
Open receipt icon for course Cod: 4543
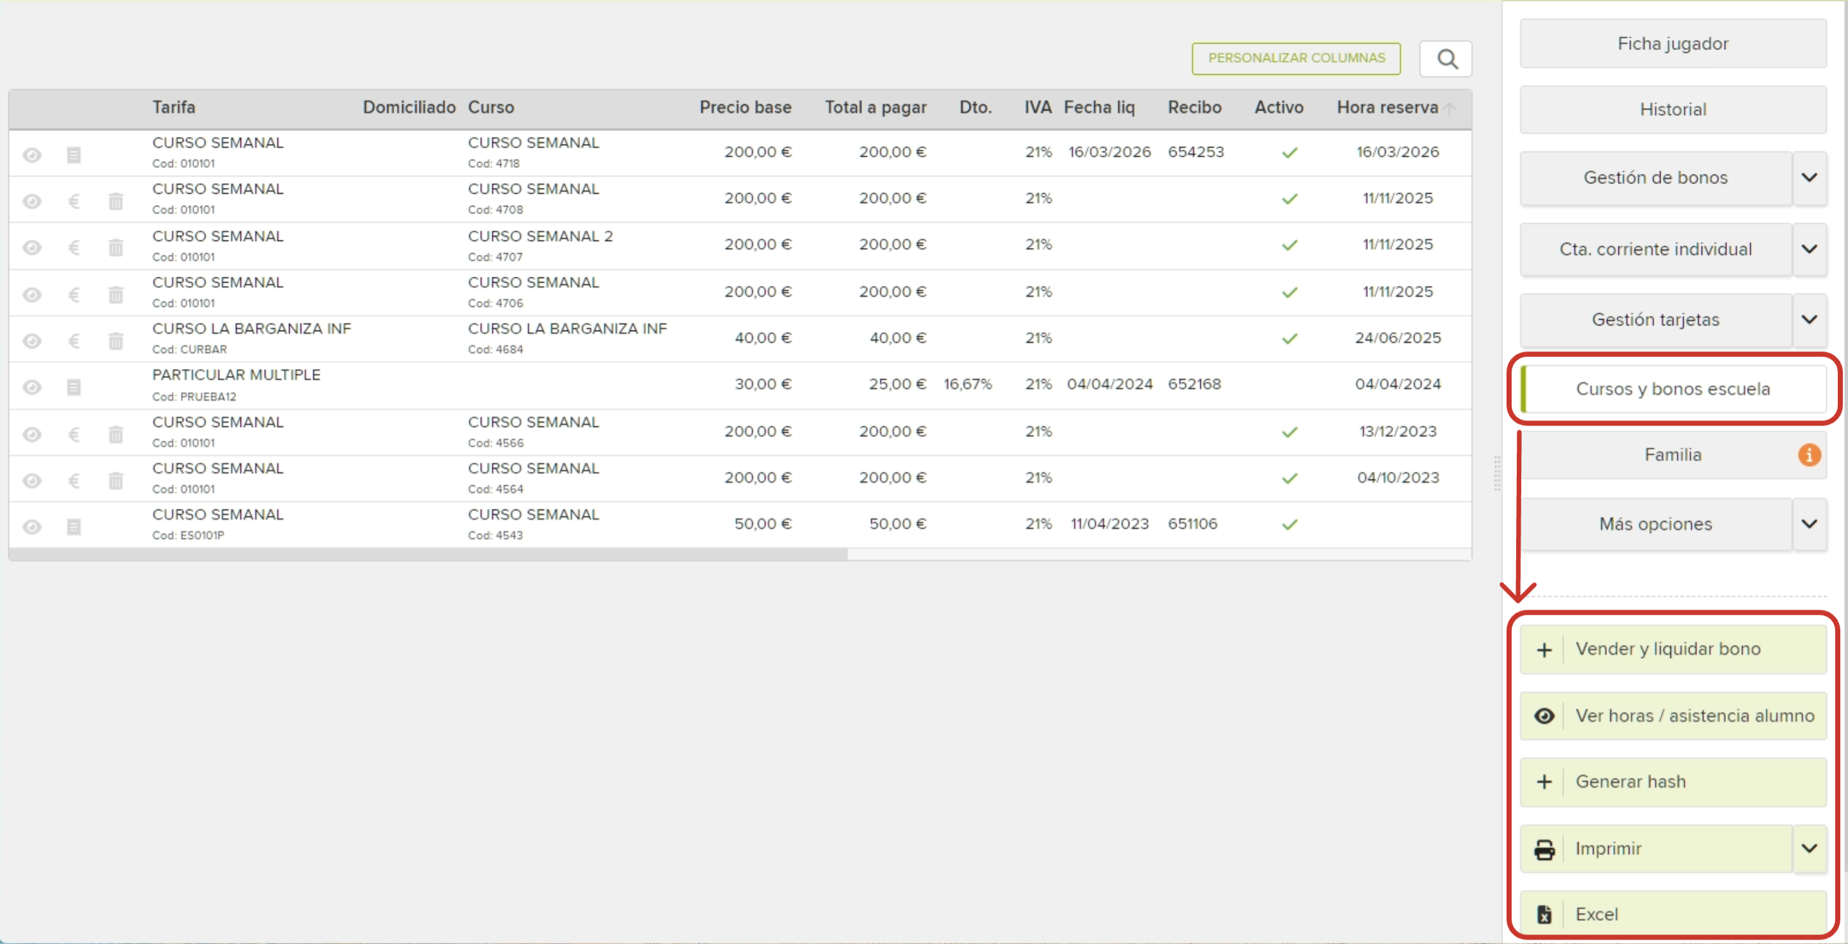point(74,527)
